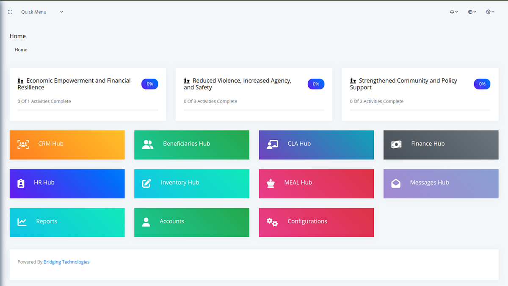Click the Configurations gears icon
Viewport: 508px width, 286px height.
point(272,222)
